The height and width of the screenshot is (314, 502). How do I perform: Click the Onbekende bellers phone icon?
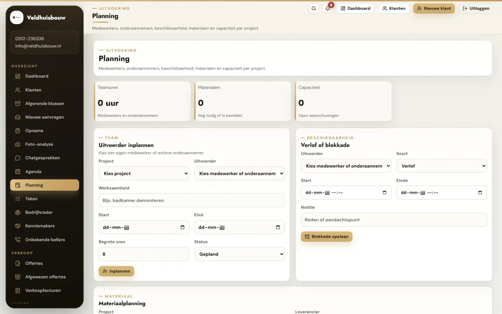(x=18, y=240)
